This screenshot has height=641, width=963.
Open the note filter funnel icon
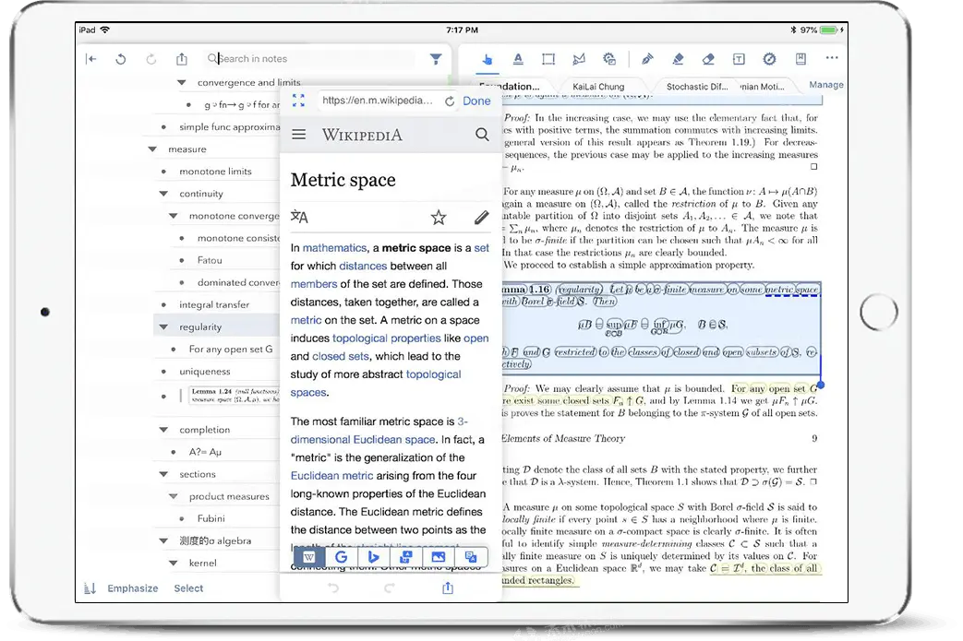click(436, 59)
